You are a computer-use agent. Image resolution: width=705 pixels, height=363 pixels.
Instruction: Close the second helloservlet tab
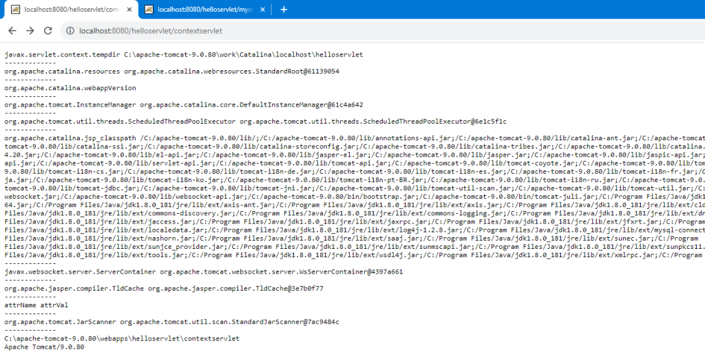(262, 10)
